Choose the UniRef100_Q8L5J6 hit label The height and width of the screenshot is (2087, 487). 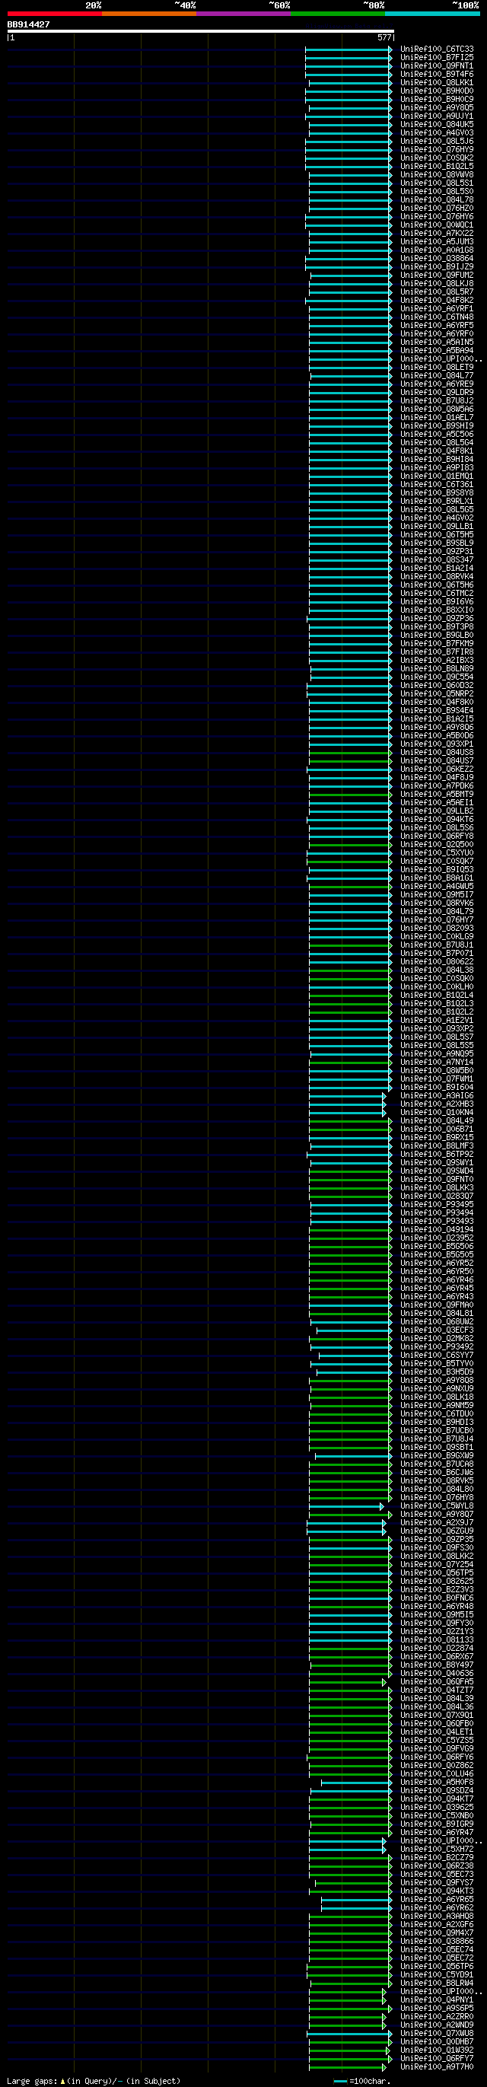[437, 142]
